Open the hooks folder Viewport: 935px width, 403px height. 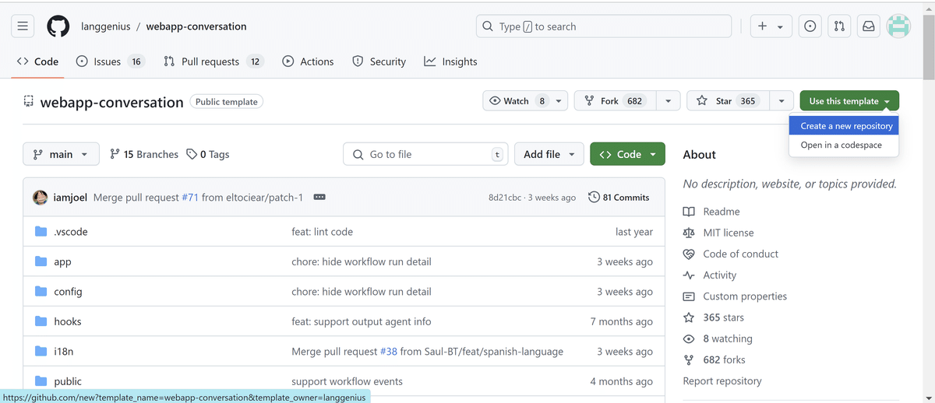pos(68,321)
